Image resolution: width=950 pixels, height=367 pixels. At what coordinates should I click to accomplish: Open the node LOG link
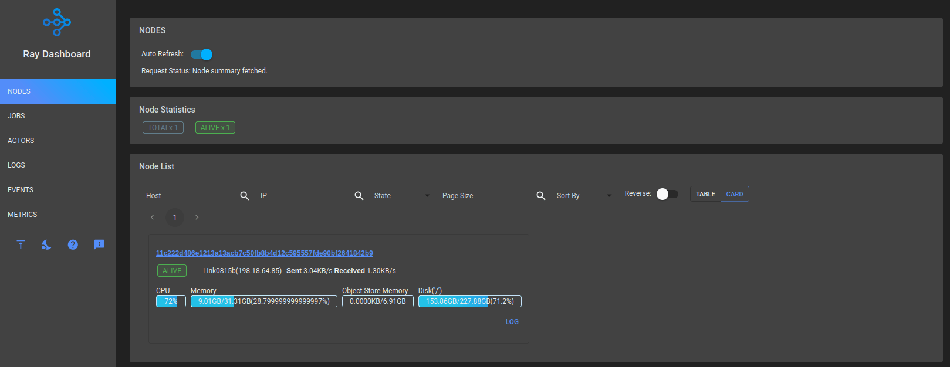click(512, 322)
